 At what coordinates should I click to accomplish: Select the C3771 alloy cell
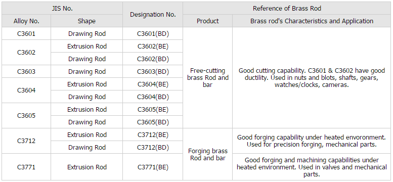pyautogui.click(x=26, y=167)
